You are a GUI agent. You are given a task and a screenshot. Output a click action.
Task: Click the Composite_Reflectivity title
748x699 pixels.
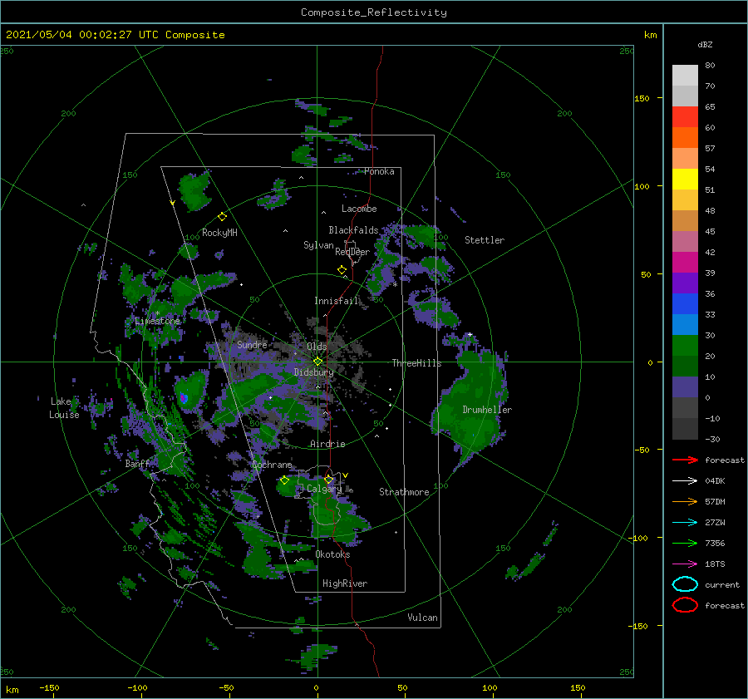373,12
